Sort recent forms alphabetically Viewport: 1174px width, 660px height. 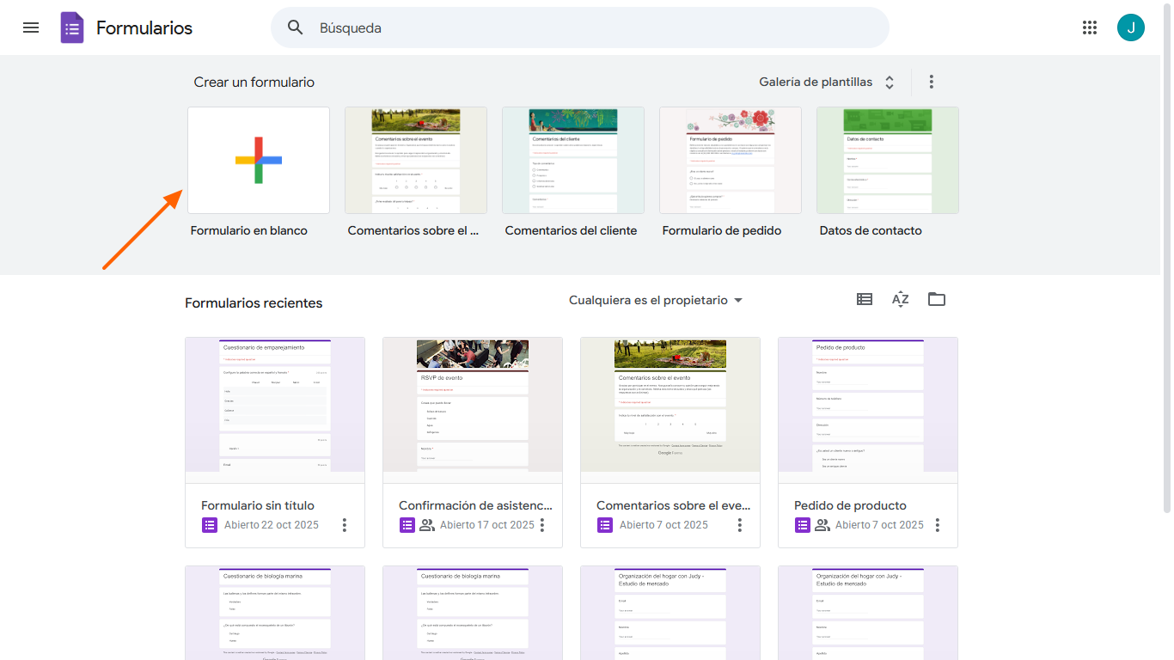900,299
